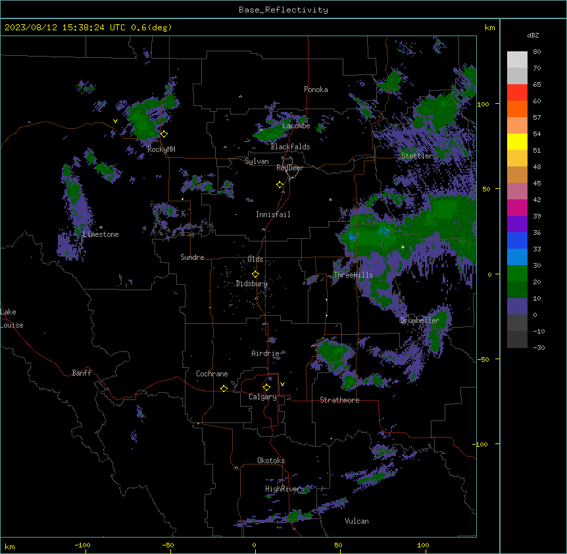
Task: Select the dark gray -10 dBZ swatch
Action: pyautogui.click(x=517, y=340)
